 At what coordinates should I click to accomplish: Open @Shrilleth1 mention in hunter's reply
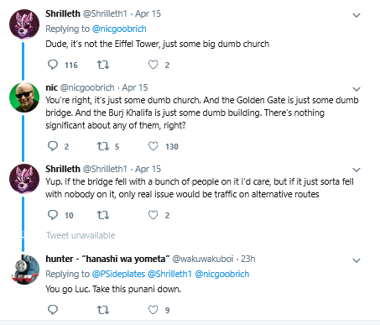coord(169,274)
